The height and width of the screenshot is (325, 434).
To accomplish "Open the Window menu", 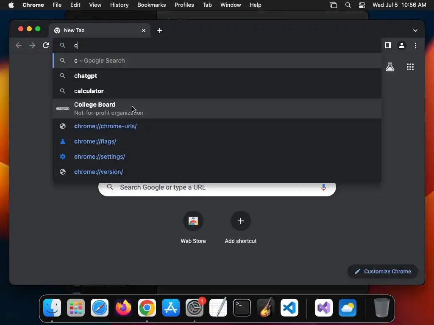I will [x=231, y=5].
